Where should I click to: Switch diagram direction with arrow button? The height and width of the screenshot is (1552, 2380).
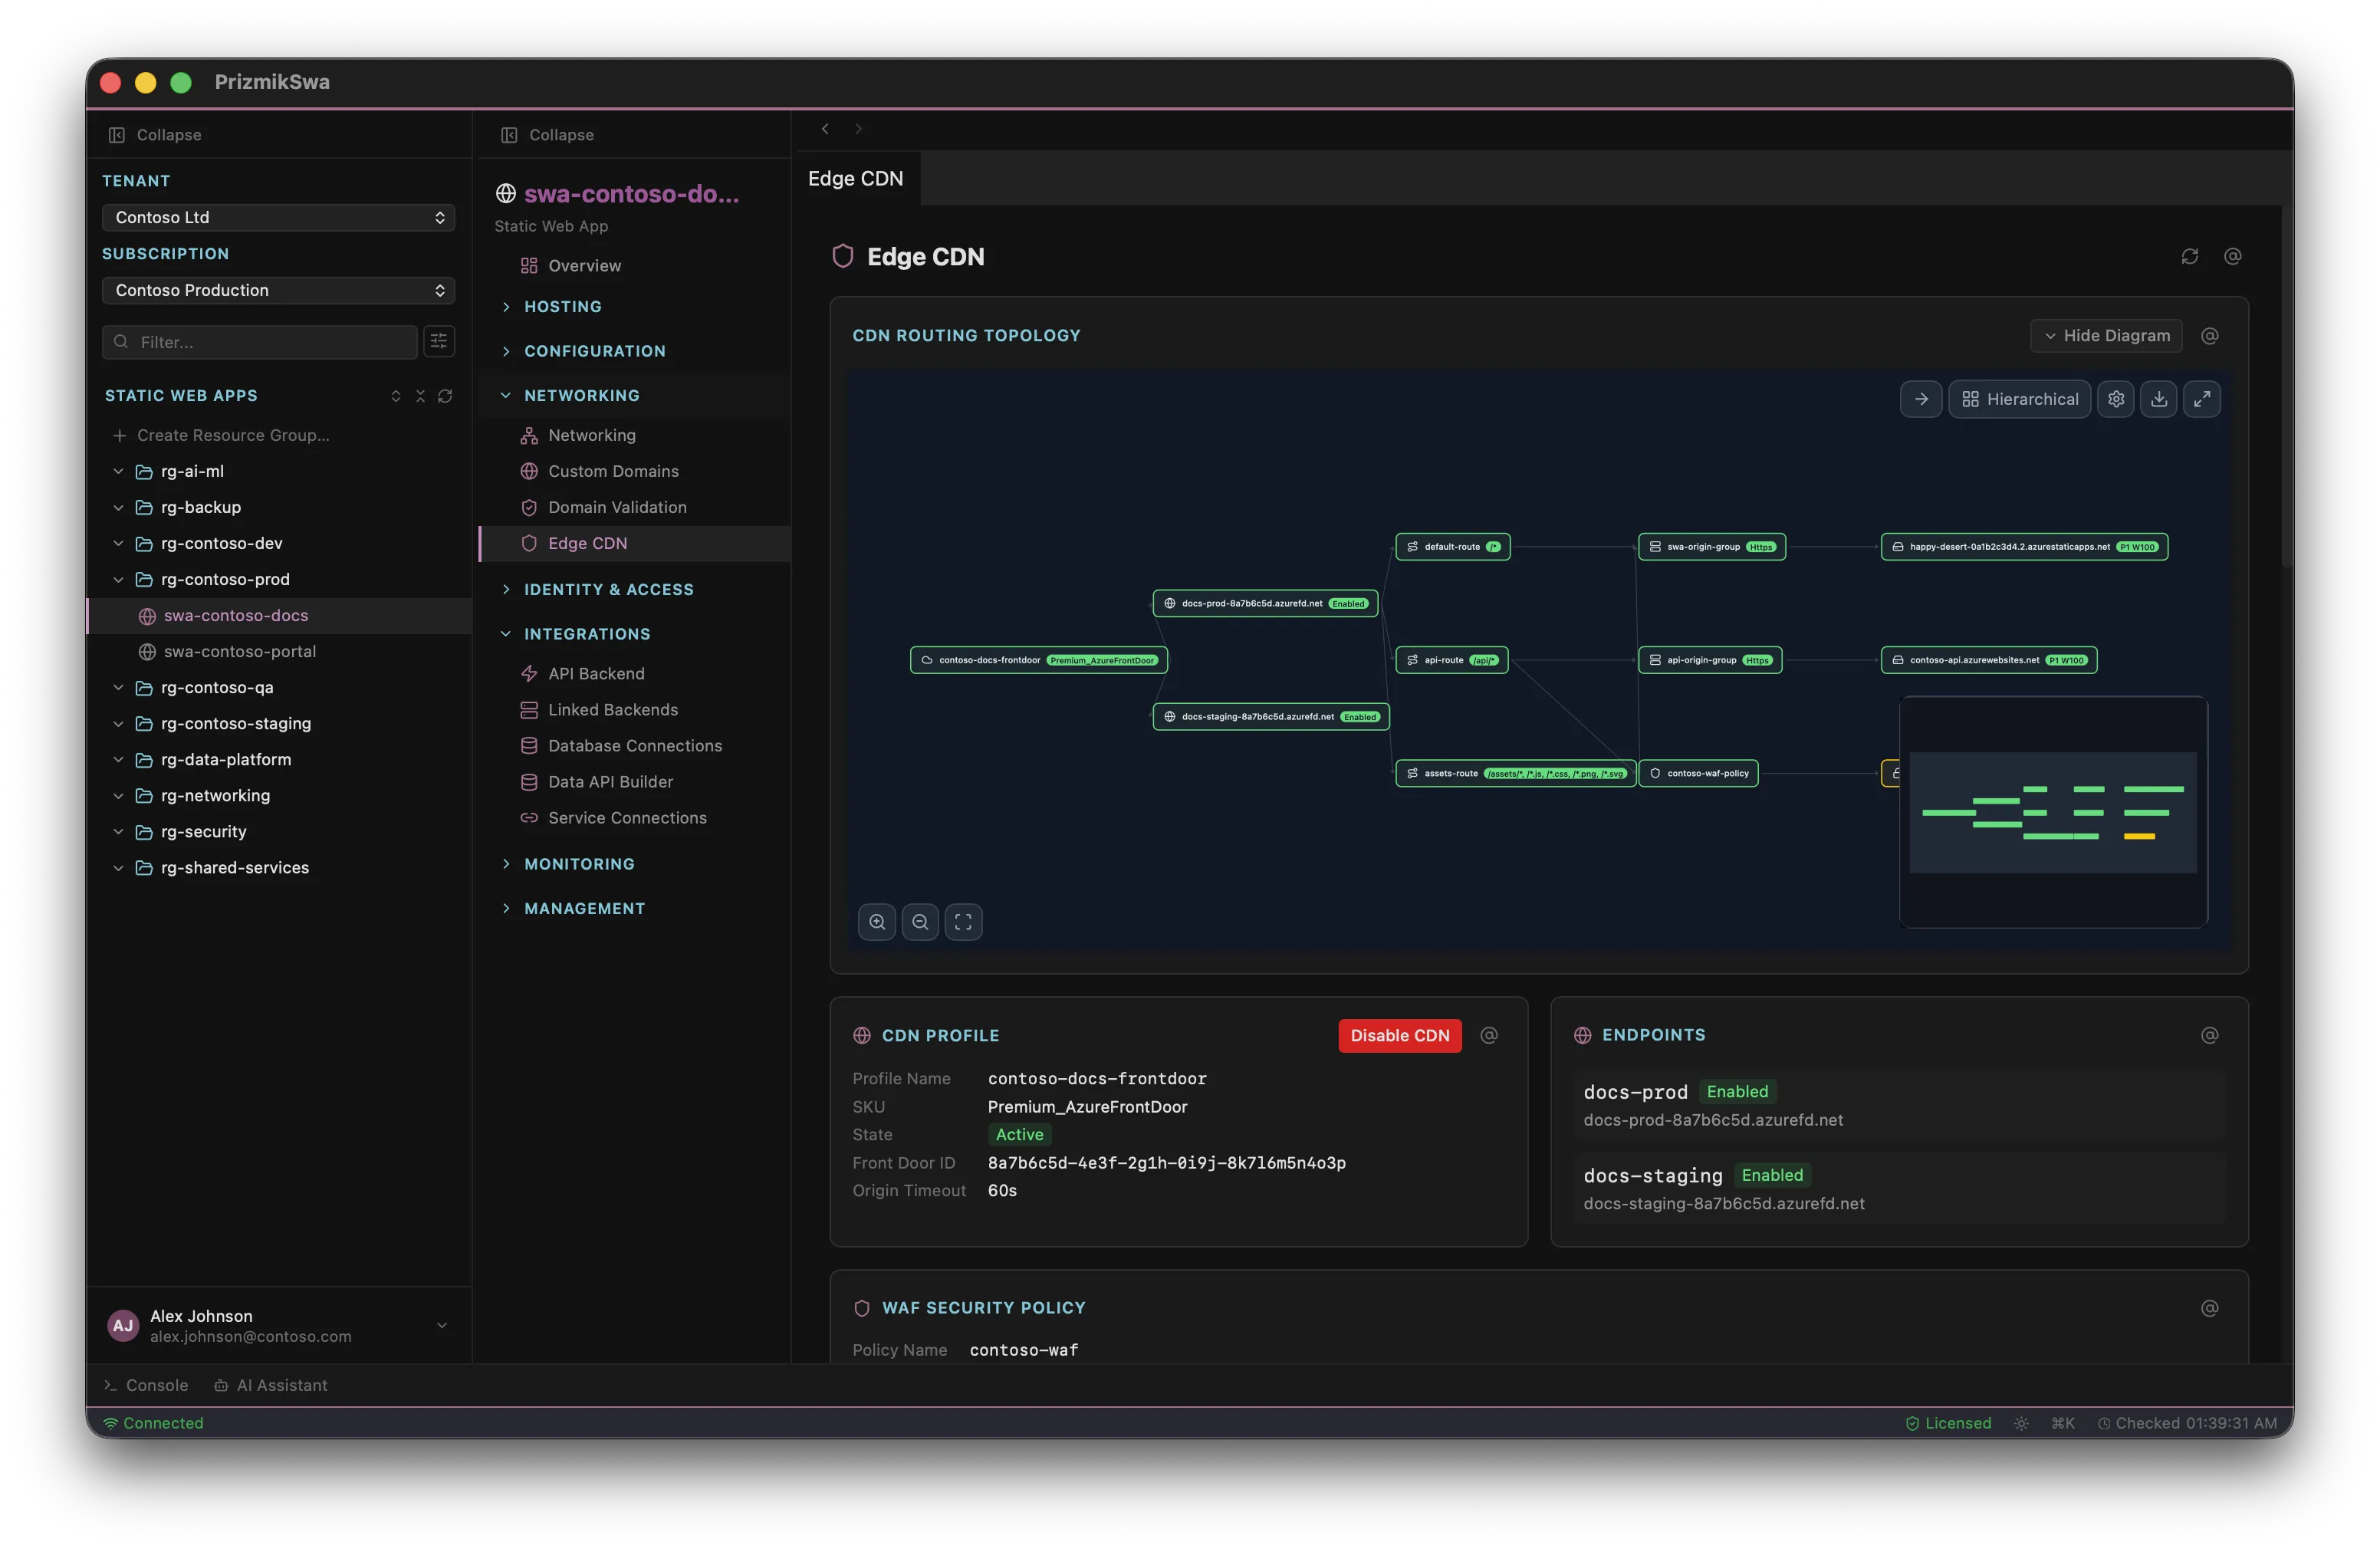pos(1921,399)
